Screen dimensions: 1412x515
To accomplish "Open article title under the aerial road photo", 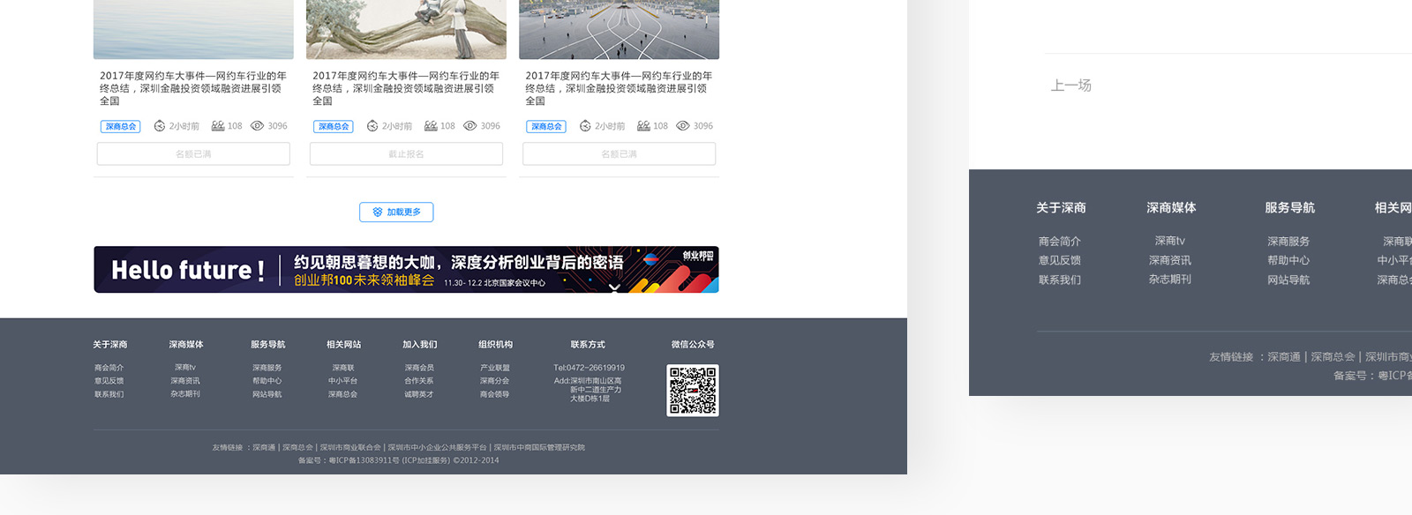I will [619, 88].
